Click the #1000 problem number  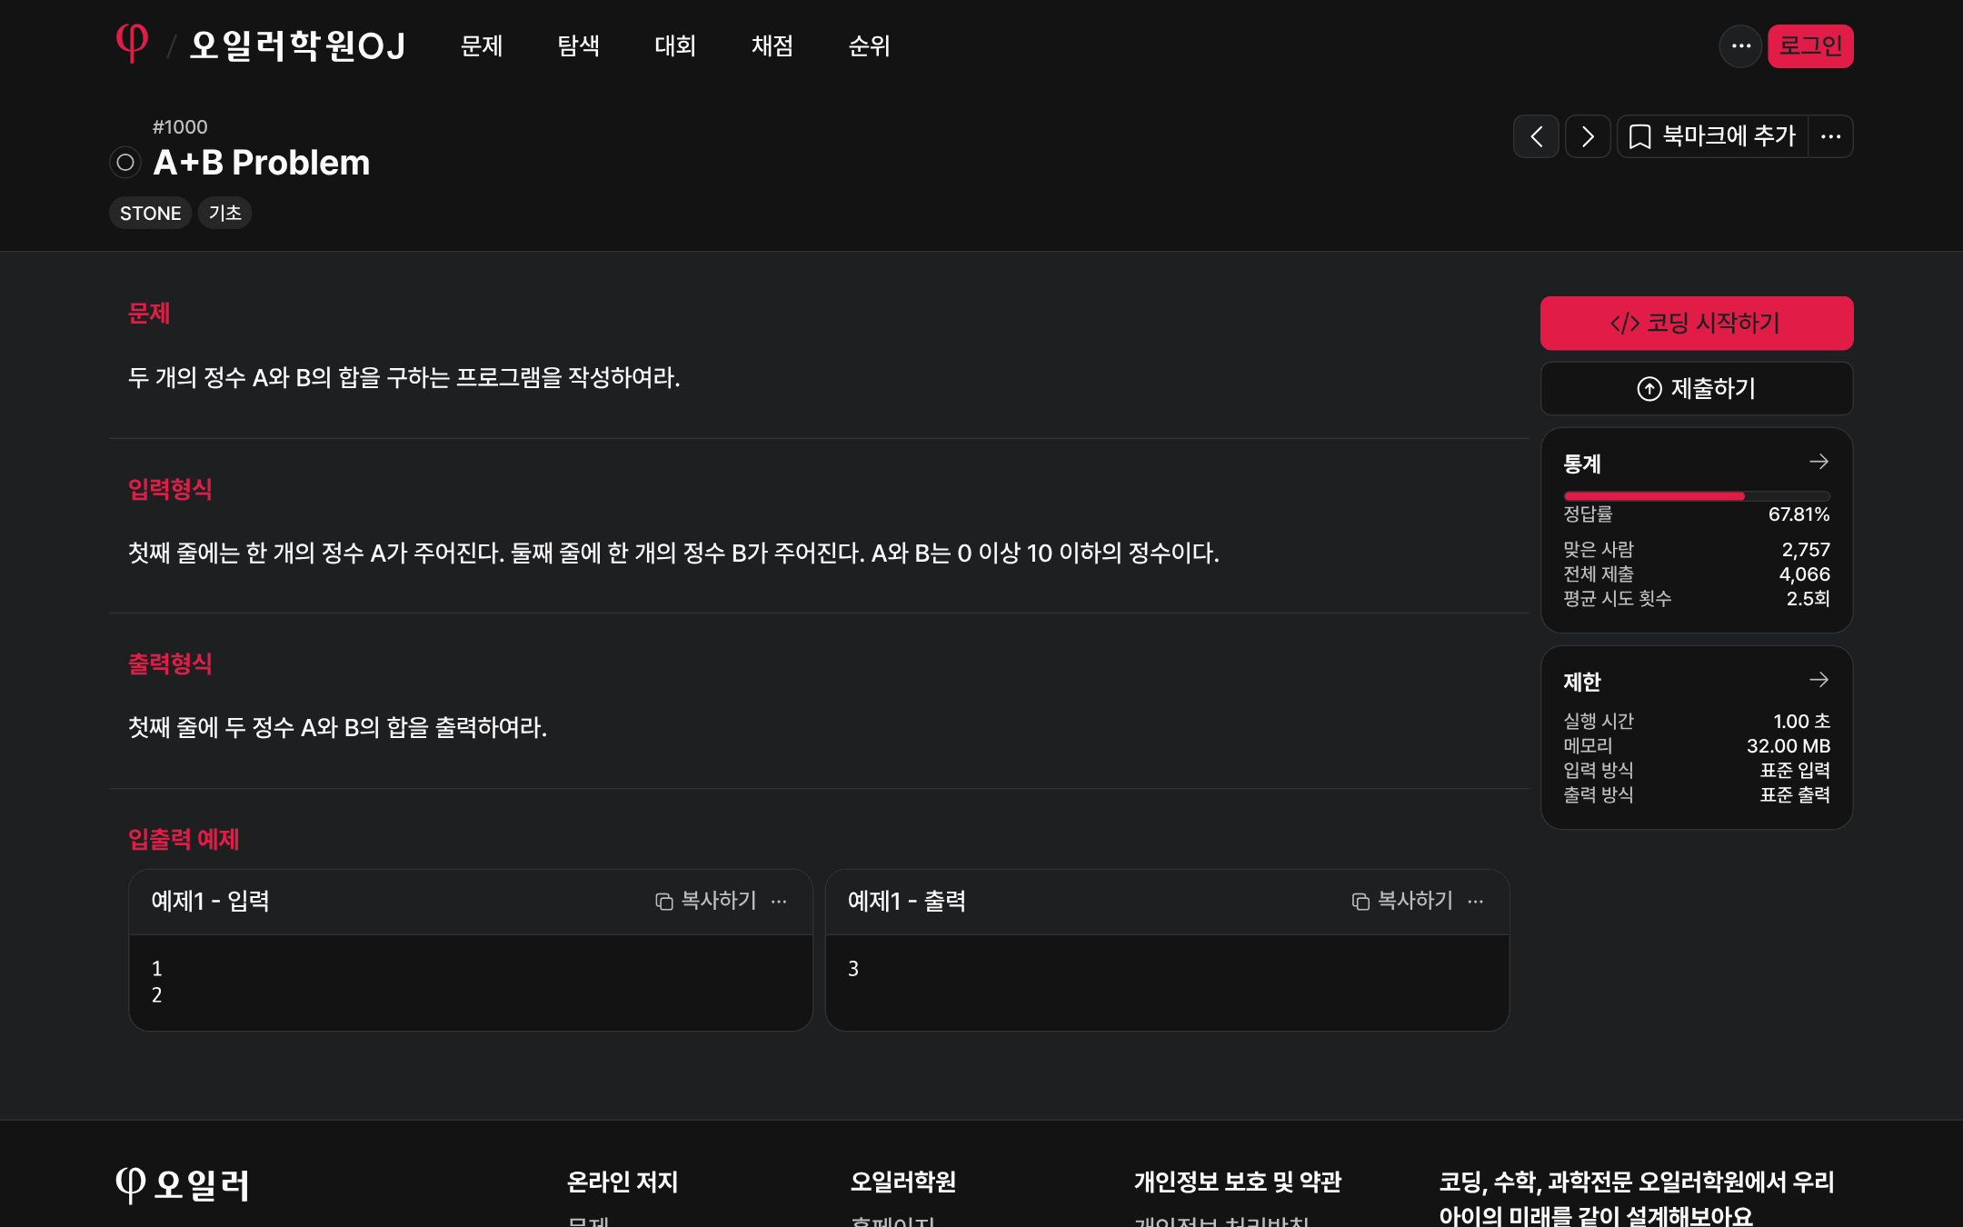point(180,127)
